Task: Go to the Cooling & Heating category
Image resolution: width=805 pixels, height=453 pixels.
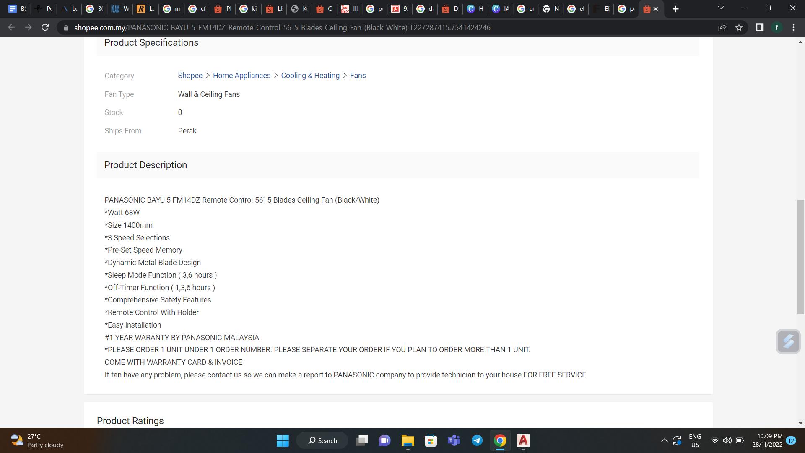Action: [x=310, y=75]
